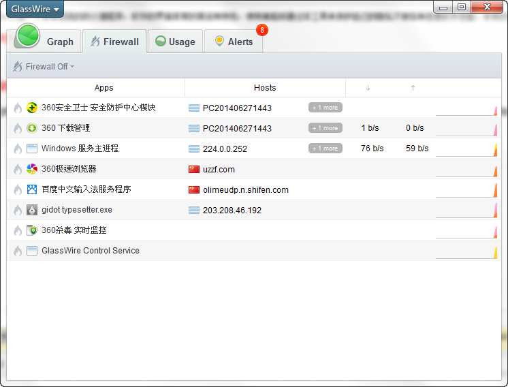This screenshot has height=387, width=508.
Task: Sort by the Hosts column header
Action: (265, 88)
